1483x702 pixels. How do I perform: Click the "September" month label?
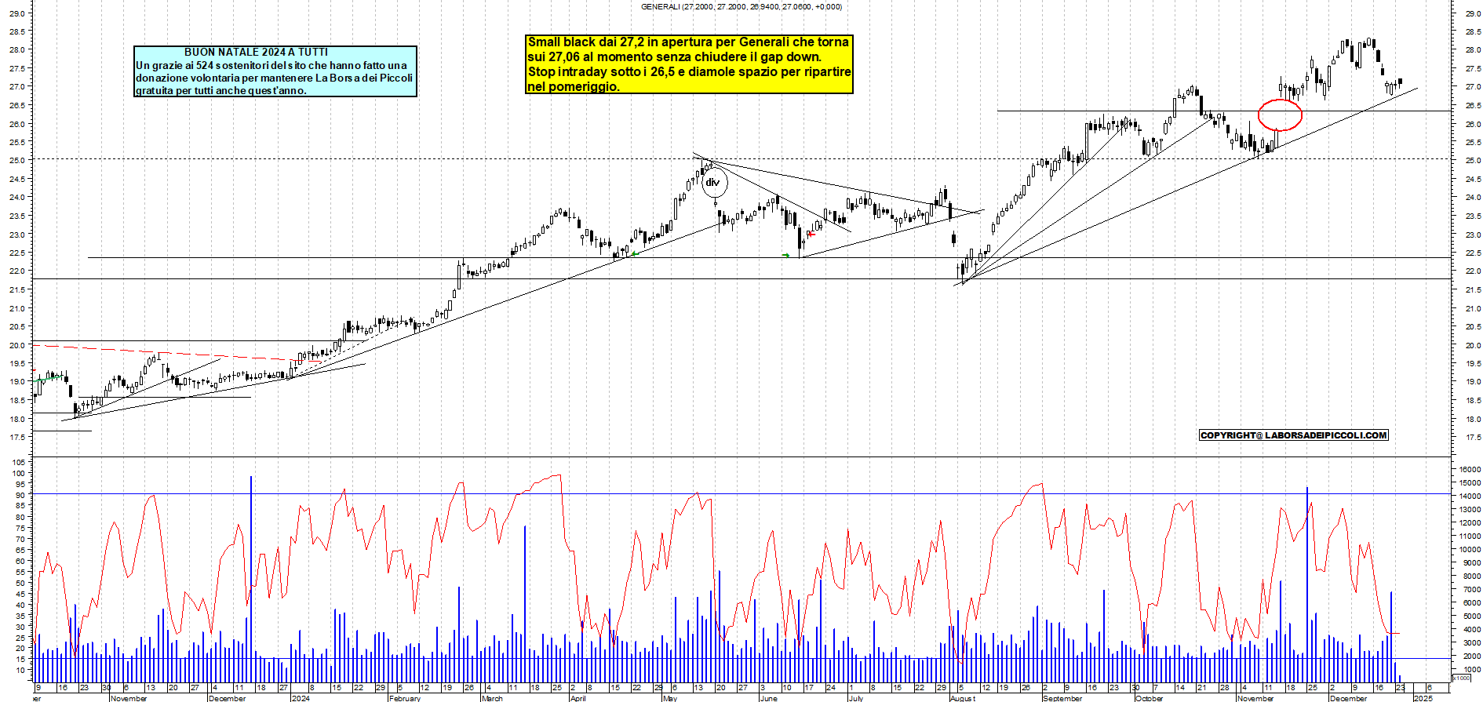1062,698
